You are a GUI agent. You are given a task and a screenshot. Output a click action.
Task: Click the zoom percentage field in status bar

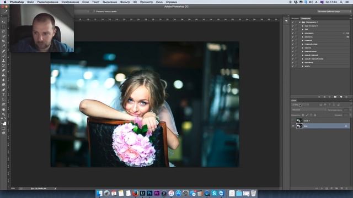[13, 189]
